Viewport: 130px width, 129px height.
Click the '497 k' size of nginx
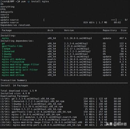pyautogui.click(x=123, y=38)
